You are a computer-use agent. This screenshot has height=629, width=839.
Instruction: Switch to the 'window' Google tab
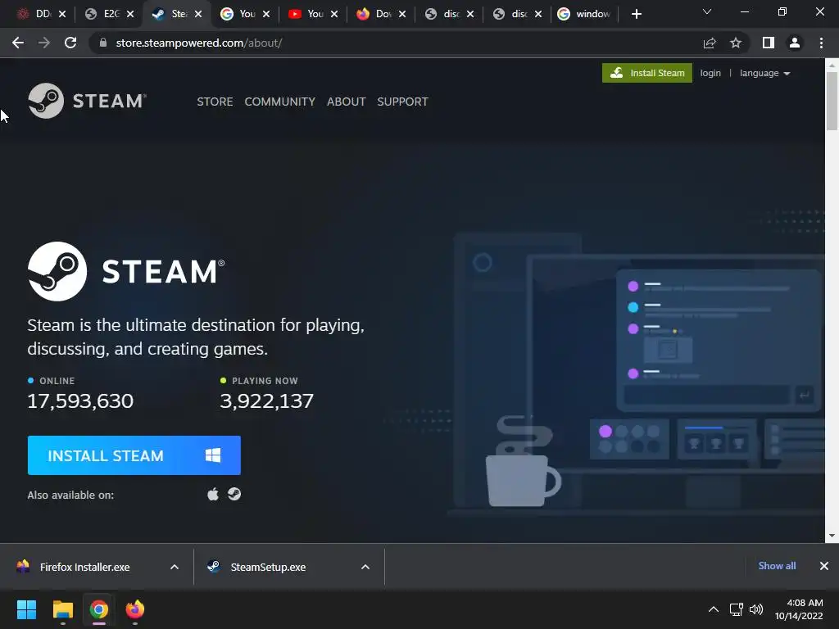pos(584,14)
